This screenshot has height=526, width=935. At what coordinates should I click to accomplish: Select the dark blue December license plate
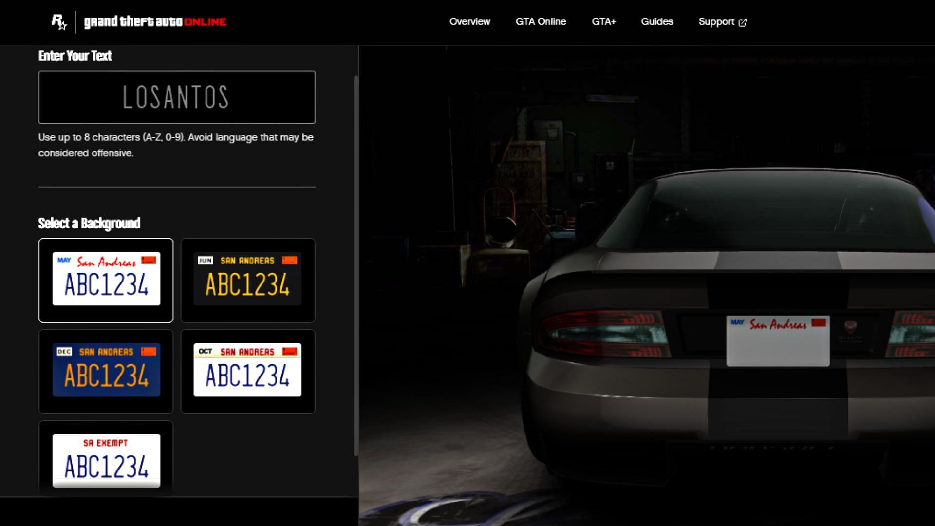(105, 371)
